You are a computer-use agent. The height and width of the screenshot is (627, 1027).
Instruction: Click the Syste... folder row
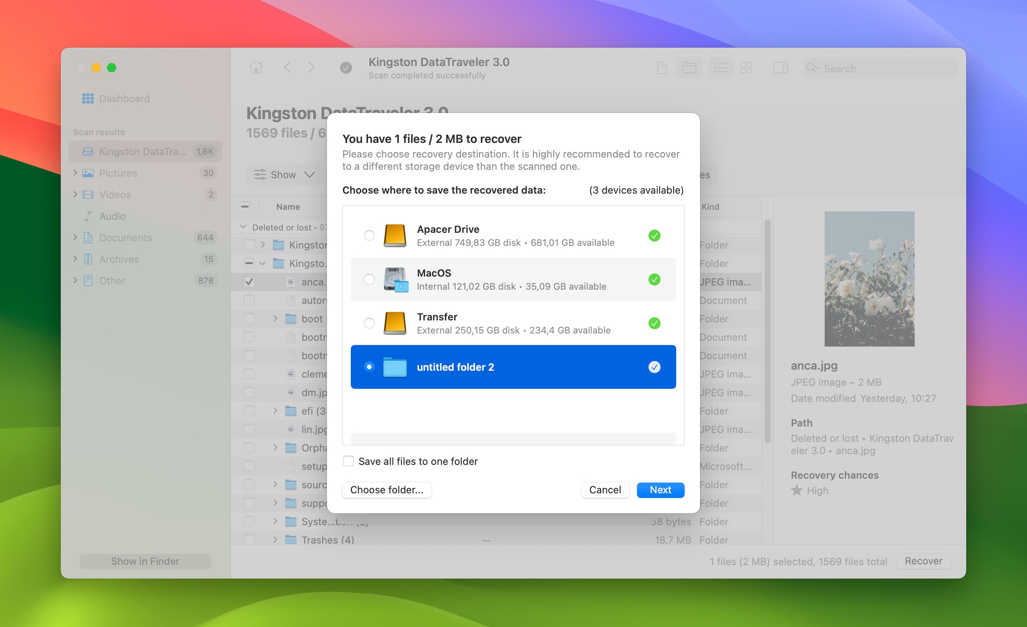click(x=496, y=522)
